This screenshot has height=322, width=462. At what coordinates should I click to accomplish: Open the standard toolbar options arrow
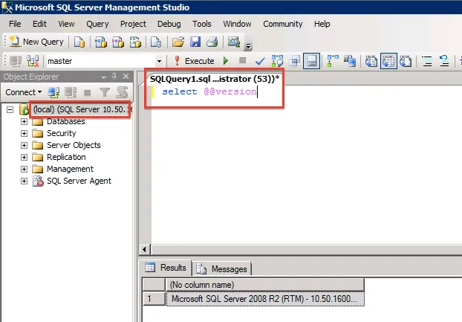(248, 46)
